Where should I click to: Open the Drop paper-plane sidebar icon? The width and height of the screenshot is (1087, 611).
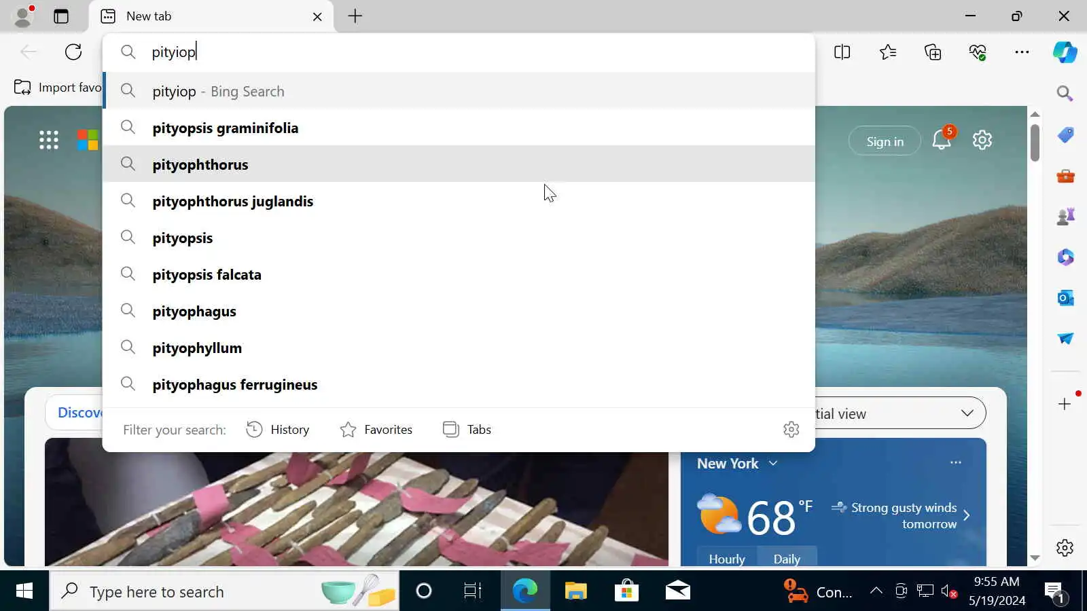pyautogui.click(x=1065, y=338)
